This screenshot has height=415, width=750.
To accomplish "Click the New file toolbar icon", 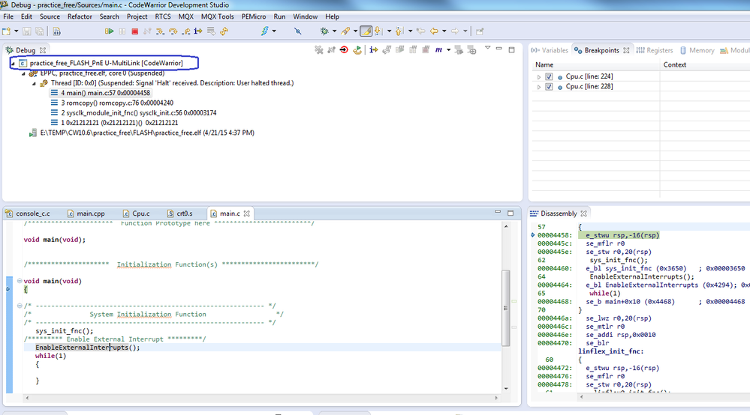I will click(7, 31).
